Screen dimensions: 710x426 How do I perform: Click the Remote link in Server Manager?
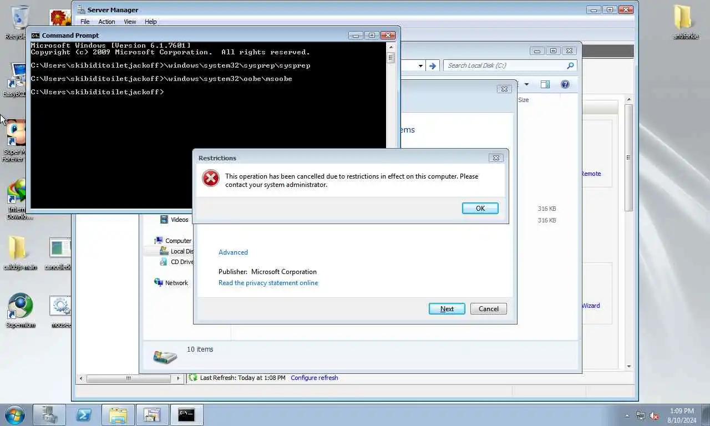pyautogui.click(x=591, y=174)
